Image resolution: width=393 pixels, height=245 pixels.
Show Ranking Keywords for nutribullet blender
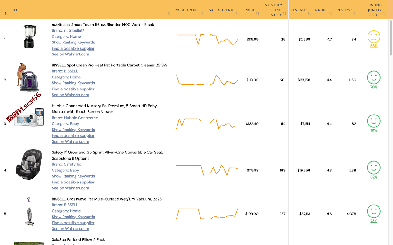[73, 42]
